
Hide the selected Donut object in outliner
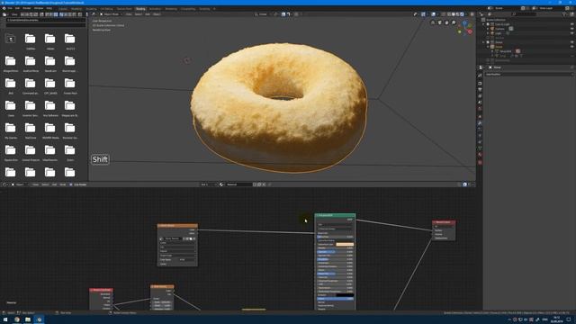[x=571, y=47]
